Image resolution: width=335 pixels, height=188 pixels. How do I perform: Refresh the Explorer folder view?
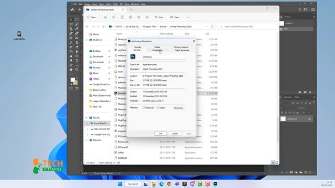[x=213, y=27]
